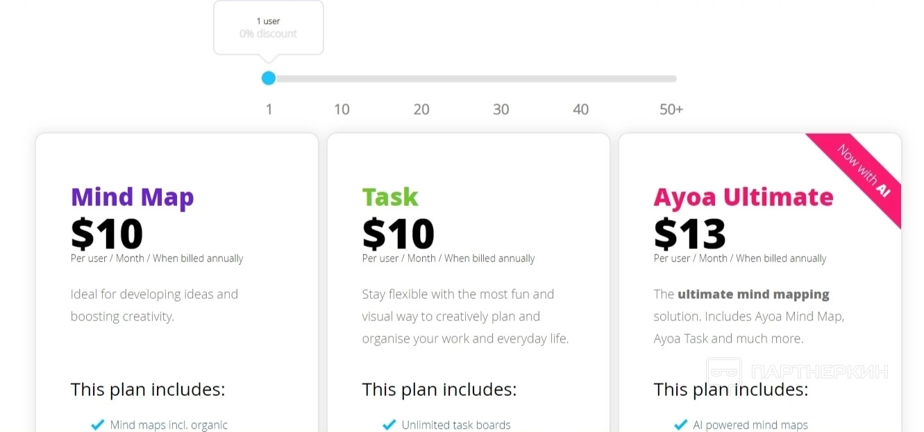Click the AI powered mind maps feature text
Viewport: 924px width, 432px height.
(750, 424)
